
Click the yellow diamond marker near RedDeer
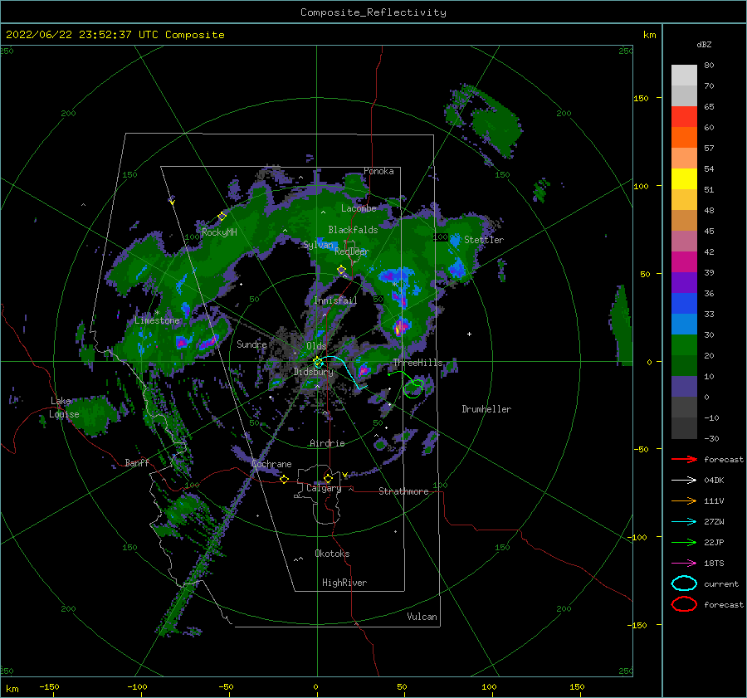coord(341,270)
